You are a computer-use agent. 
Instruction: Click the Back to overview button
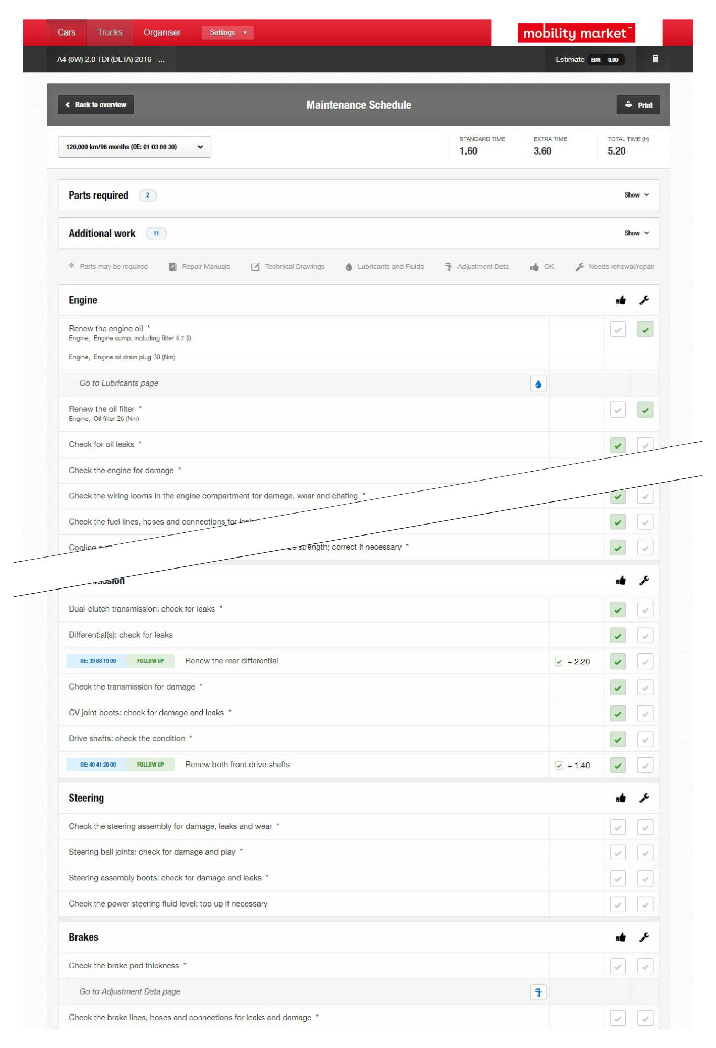tap(96, 105)
